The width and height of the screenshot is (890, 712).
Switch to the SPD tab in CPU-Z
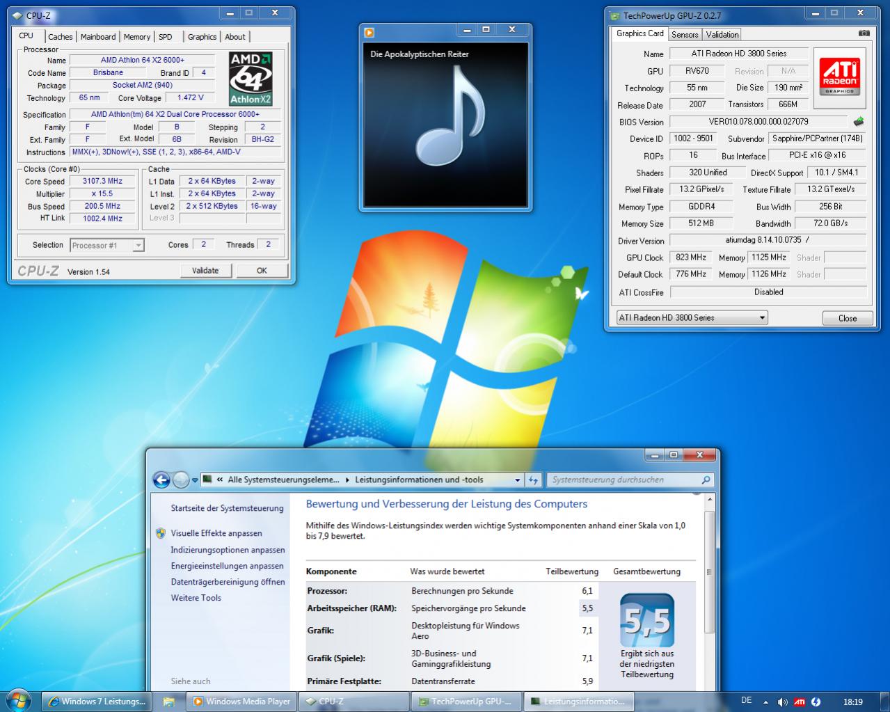[x=165, y=37]
